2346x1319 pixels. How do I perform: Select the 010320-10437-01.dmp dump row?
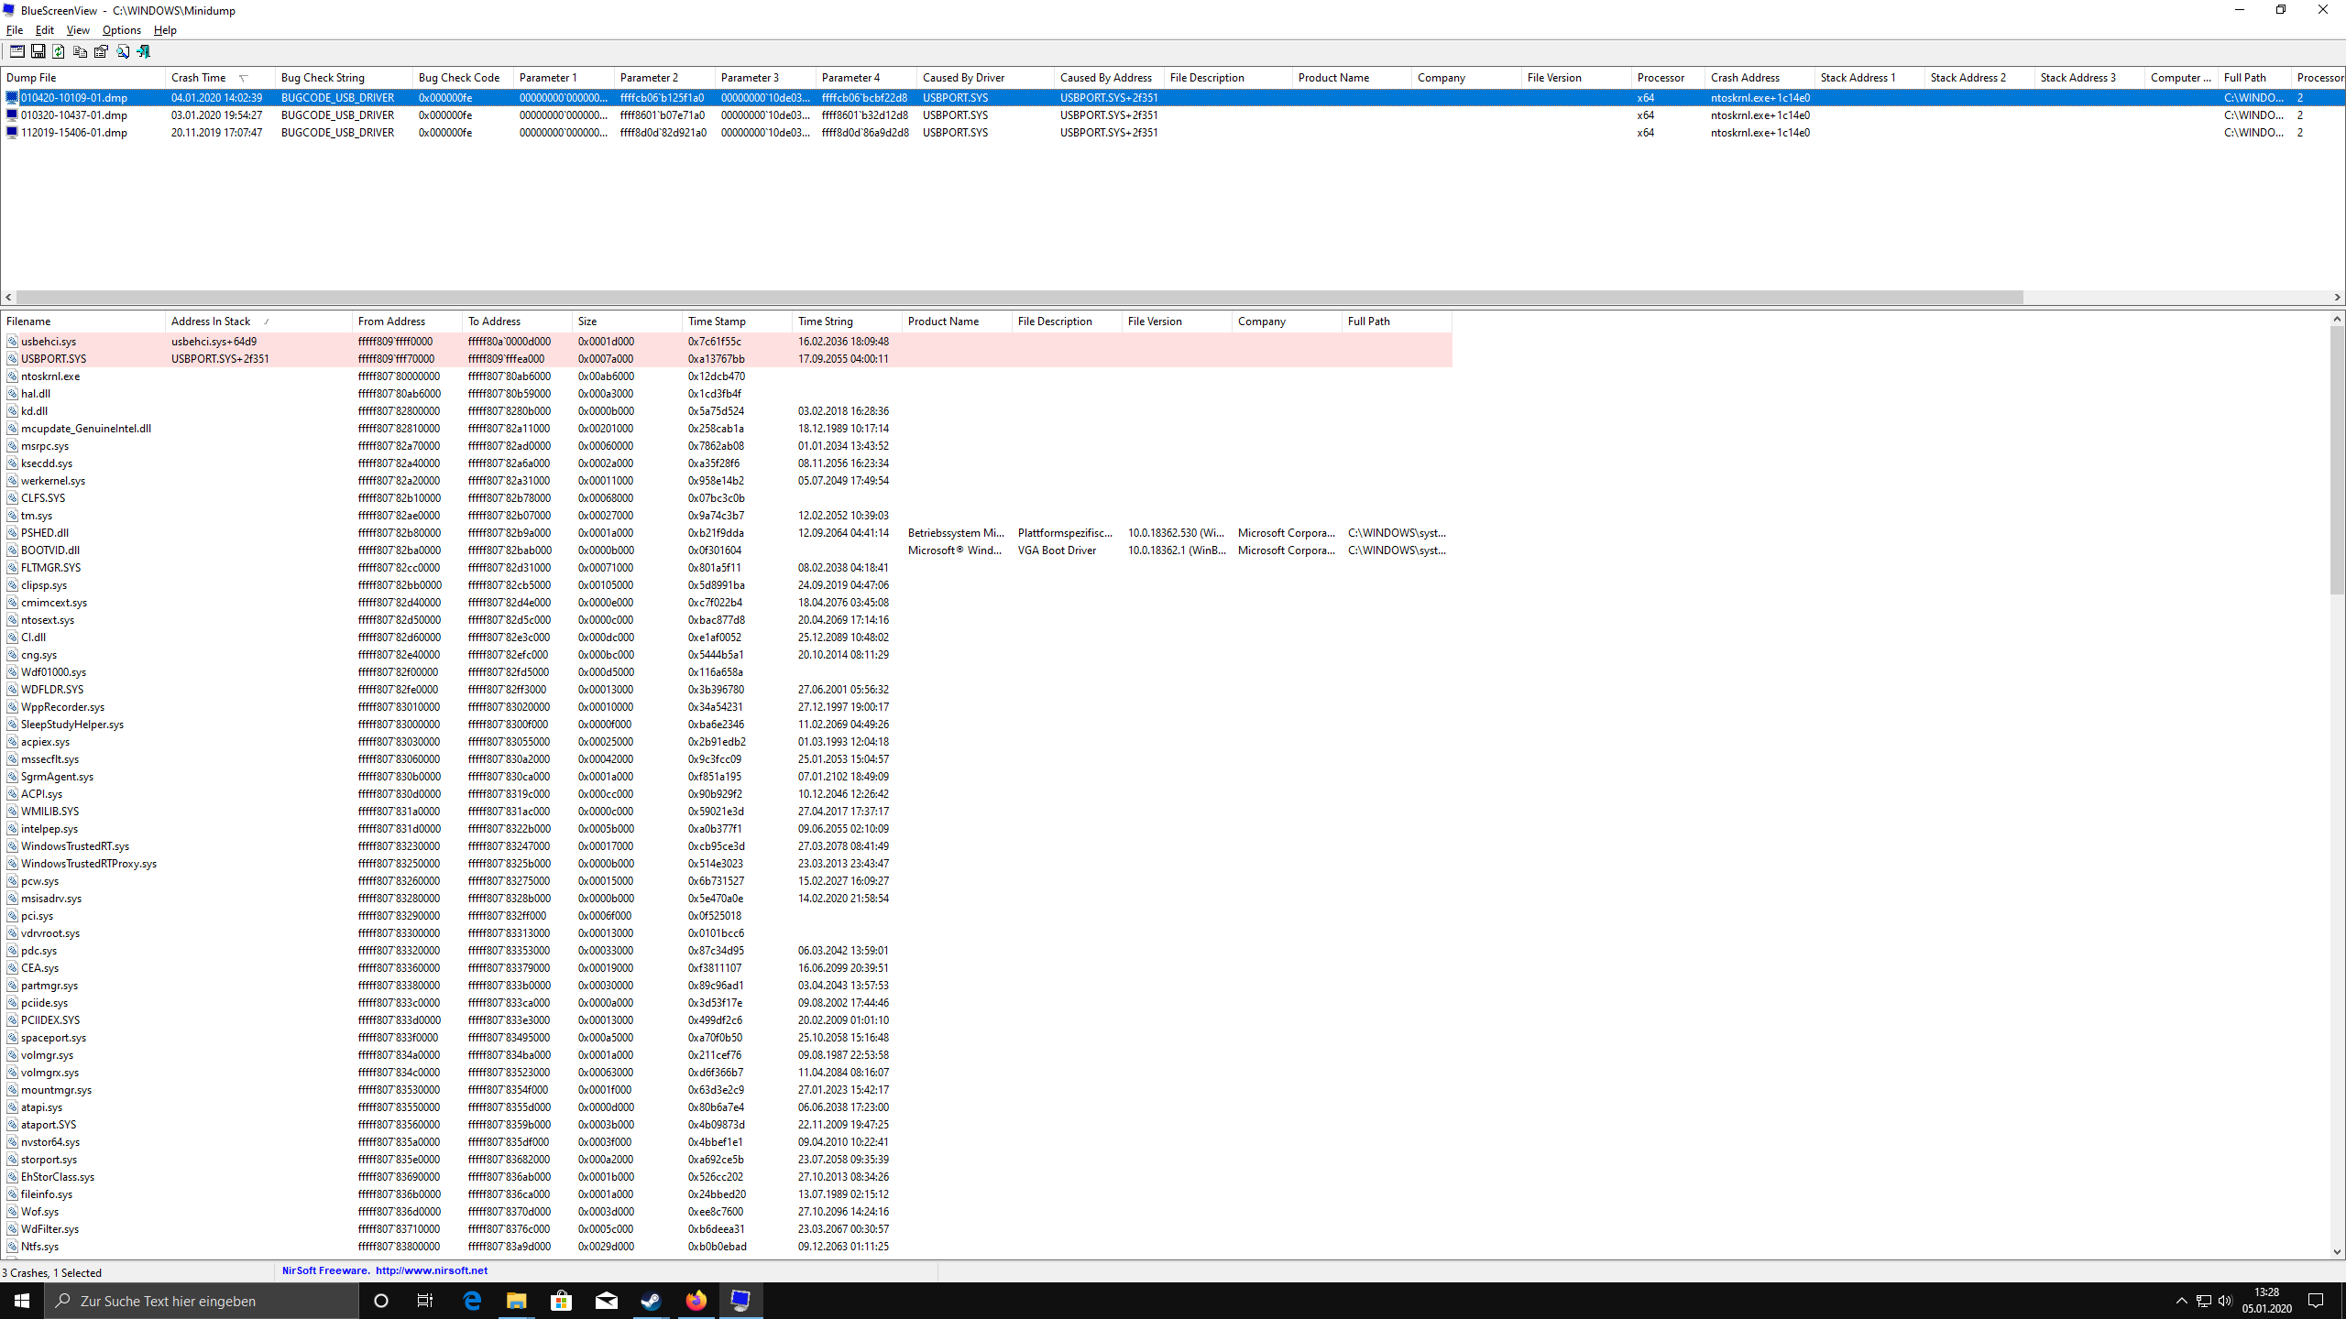pyautogui.click(x=73, y=115)
